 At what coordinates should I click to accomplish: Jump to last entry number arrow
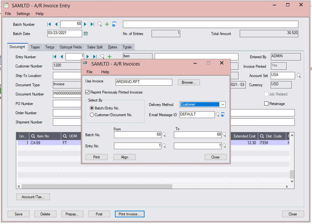pos(95,57)
